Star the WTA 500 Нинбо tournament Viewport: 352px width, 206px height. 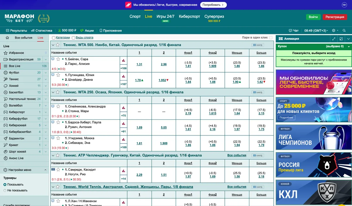pyautogui.click(x=58, y=45)
